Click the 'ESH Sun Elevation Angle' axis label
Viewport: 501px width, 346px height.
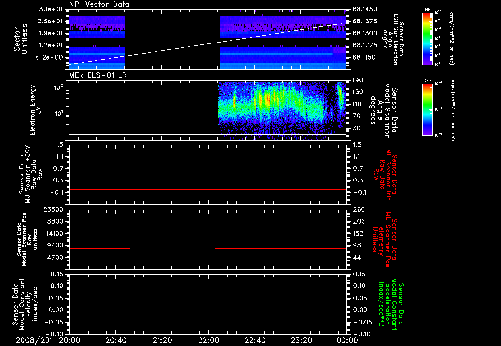tap(393, 39)
